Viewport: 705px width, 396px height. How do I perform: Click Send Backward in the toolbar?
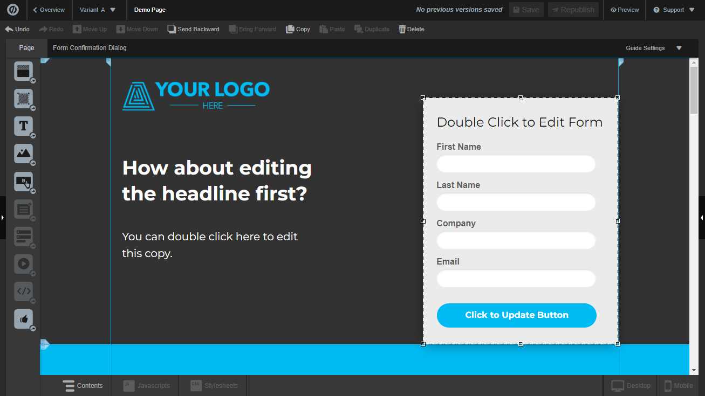click(x=193, y=29)
